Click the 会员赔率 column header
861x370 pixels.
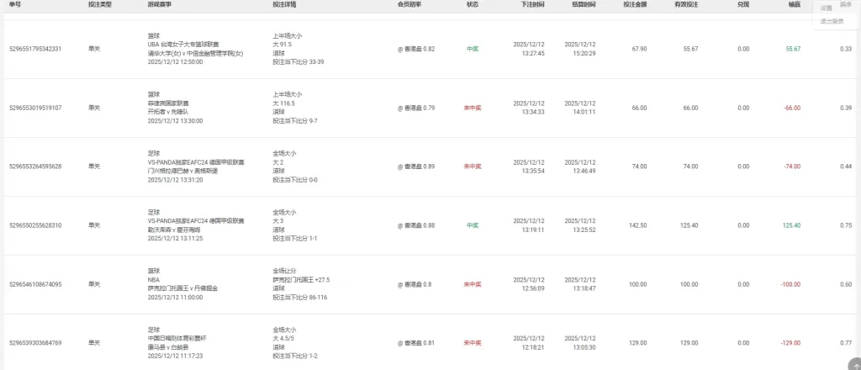409,4
